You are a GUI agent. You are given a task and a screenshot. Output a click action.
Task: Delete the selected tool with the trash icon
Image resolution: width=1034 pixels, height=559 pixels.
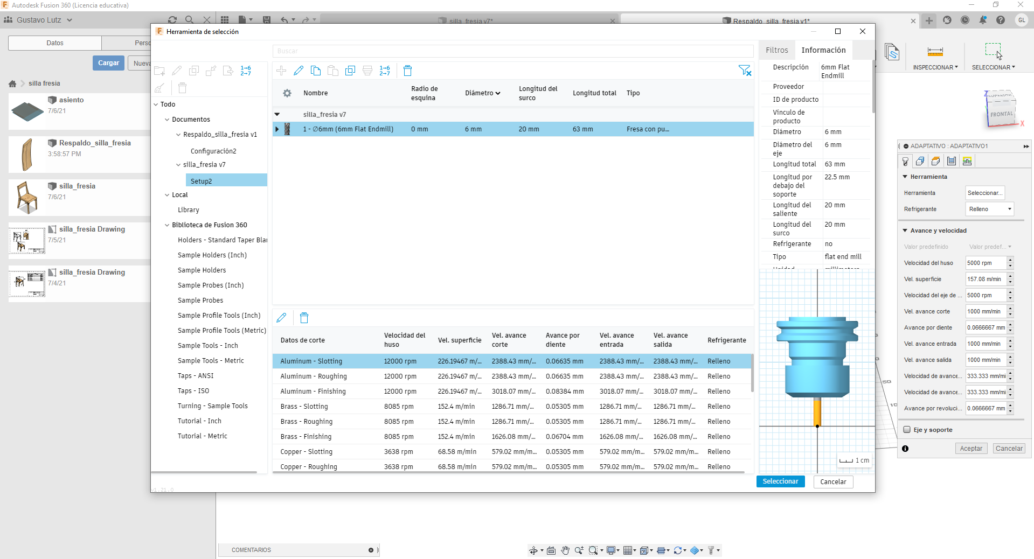coord(408,71)
